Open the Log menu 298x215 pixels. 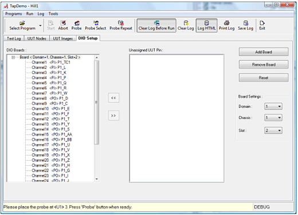41,14
